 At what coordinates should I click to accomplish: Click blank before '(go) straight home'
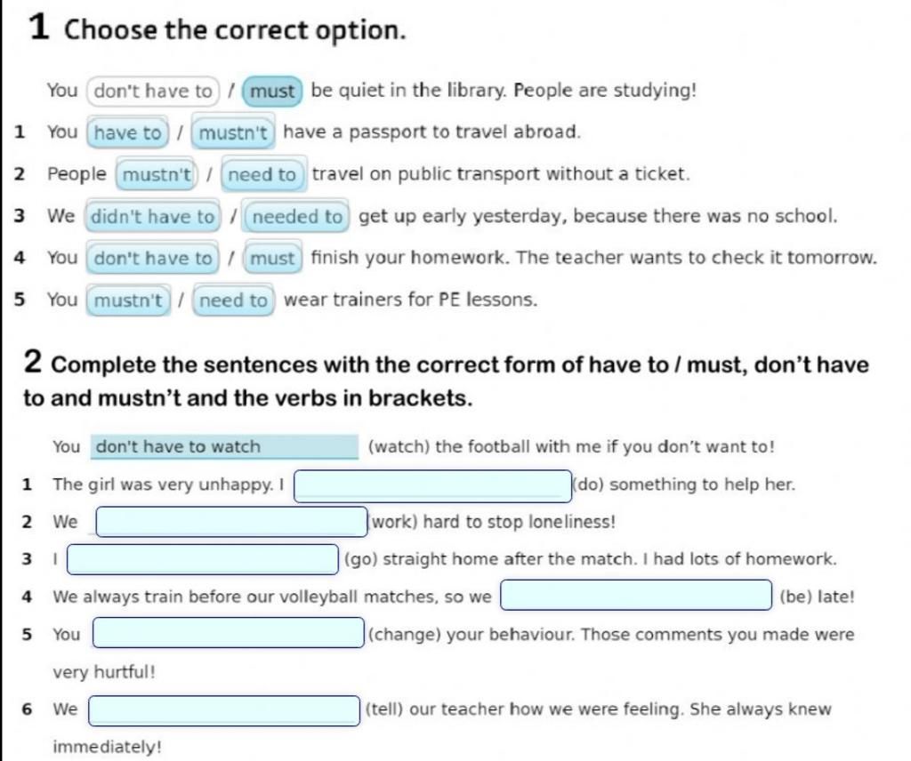point(203,559)
